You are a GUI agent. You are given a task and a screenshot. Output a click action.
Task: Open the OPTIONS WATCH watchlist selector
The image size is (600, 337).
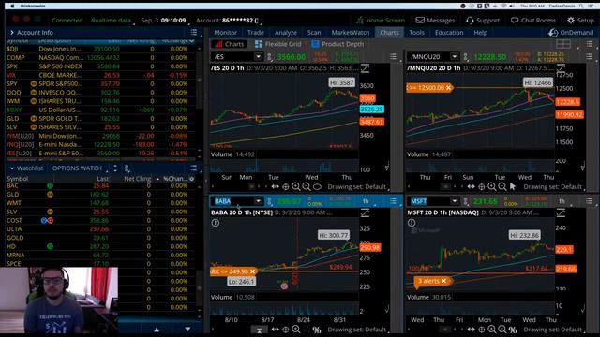coord(77,168)
